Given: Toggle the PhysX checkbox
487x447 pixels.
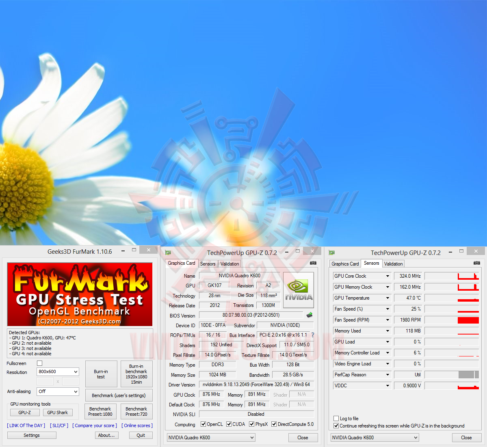Looking at the screenshot, I should tap(251, 424).
